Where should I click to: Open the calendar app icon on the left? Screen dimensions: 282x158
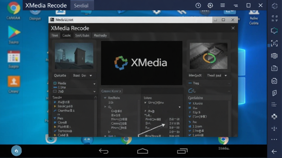pyautogui.click(x=14, y=57)
